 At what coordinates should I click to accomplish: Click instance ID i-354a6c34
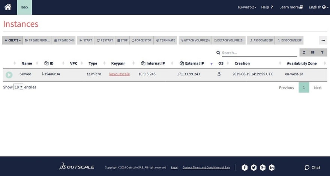coord(51,74)
